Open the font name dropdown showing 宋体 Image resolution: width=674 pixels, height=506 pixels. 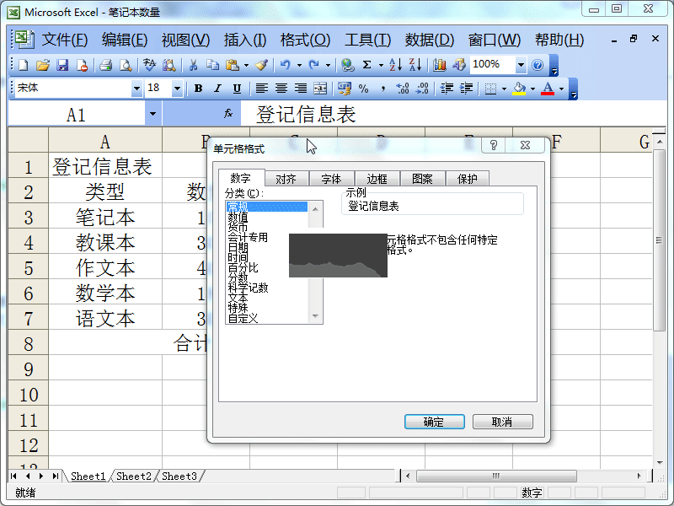[x=139, y=88]
